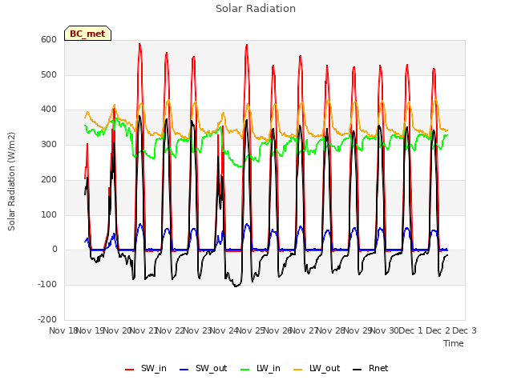
Task: Click the Dec 1 x-axis tick label
Action: click(x=411, y=330)
